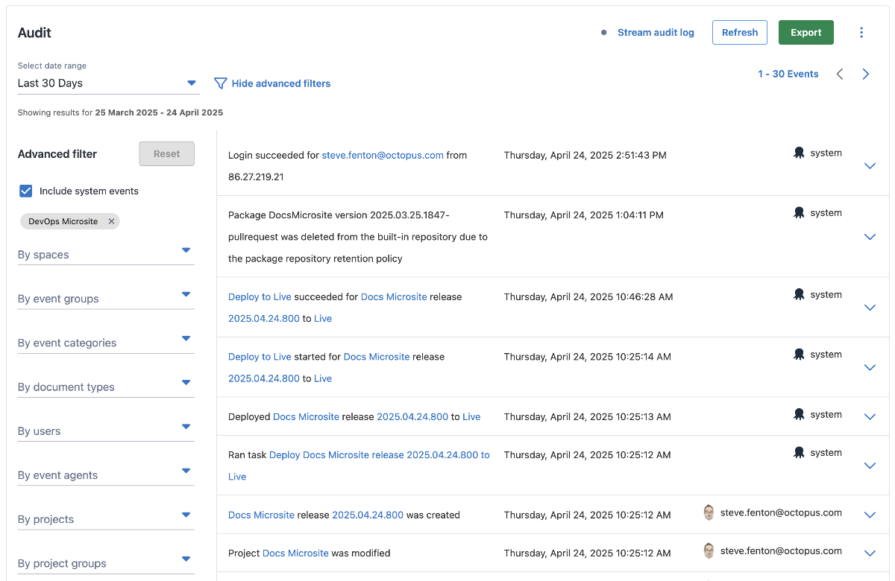Hide advanced filters
Viewport: 895px width, 581px height.
tap(280, 83)
